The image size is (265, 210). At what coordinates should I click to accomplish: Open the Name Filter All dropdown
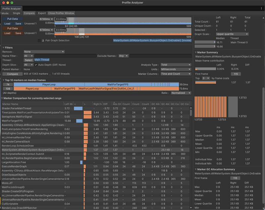[x=28, y=56]
